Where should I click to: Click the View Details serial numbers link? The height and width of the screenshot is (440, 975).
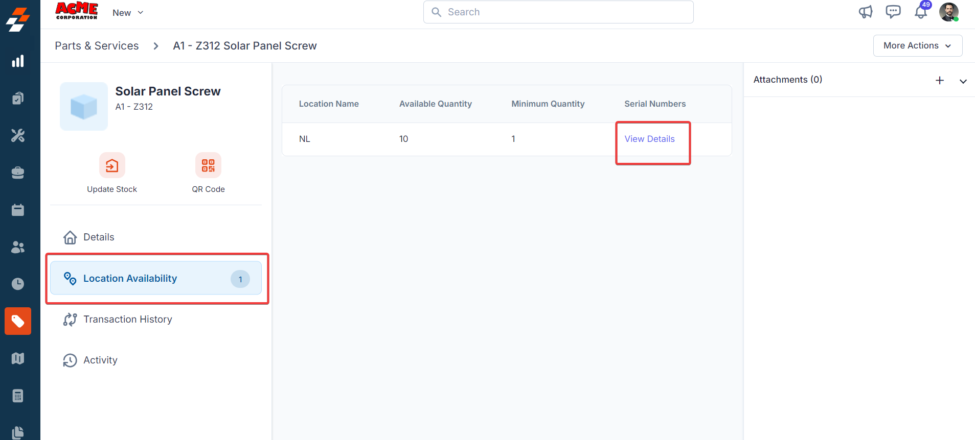[649, 139]
